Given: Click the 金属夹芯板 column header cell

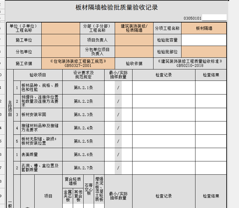Looking at the screenshot, I should click(68, 196).
